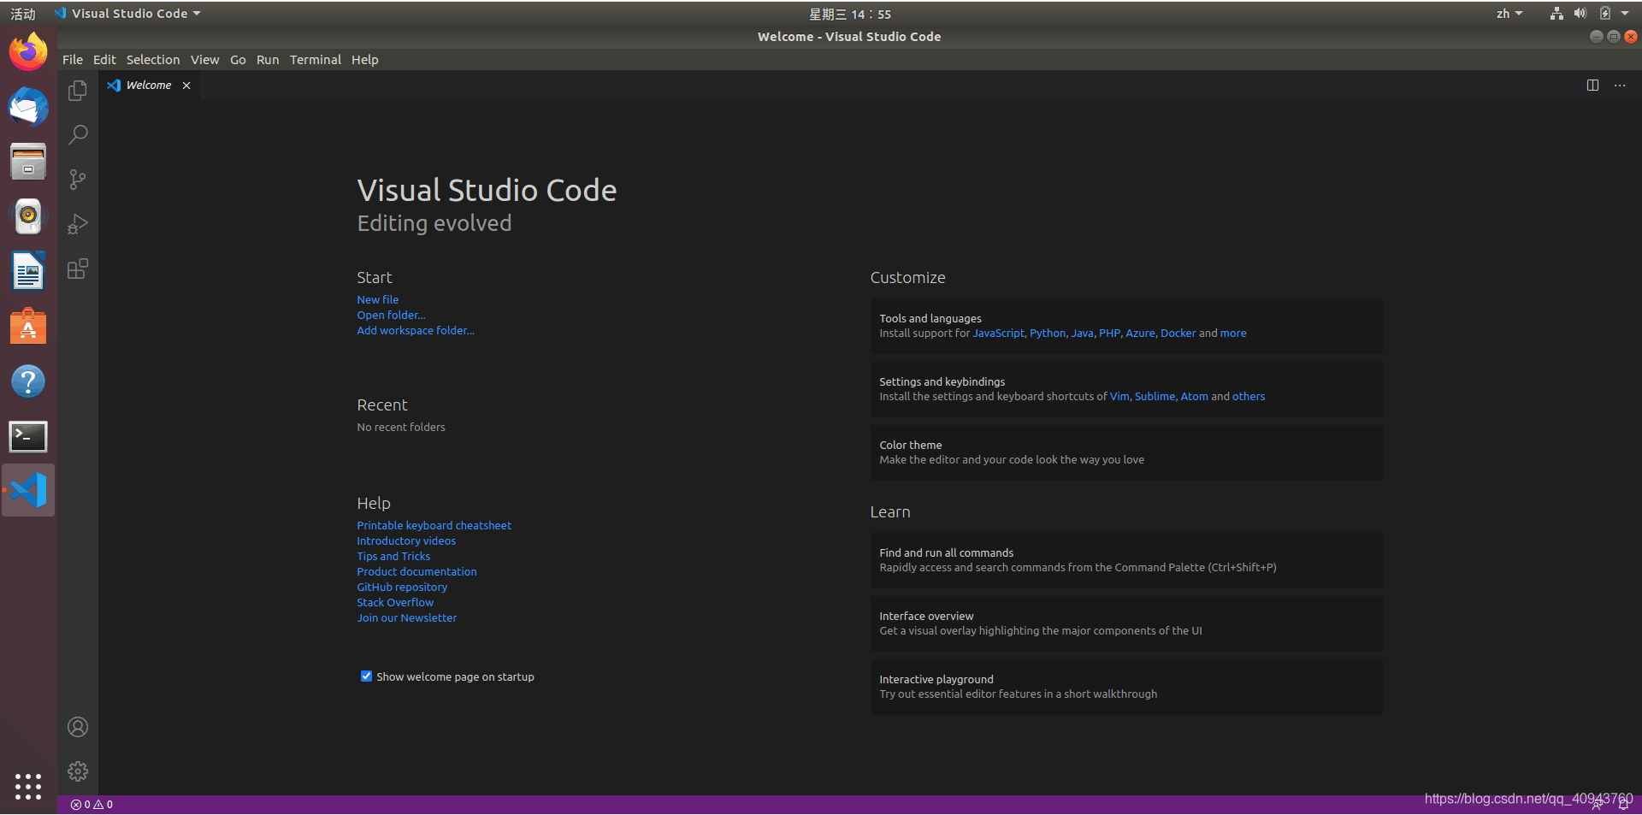
Task: Click the New file link
Action: [378, 300]
